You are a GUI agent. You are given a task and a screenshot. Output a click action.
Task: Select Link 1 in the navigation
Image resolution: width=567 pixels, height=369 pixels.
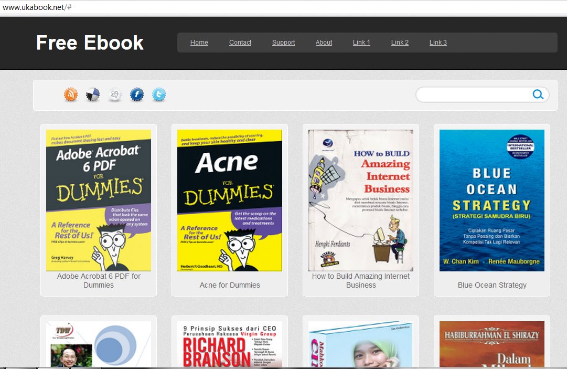[x=361, y=43]
